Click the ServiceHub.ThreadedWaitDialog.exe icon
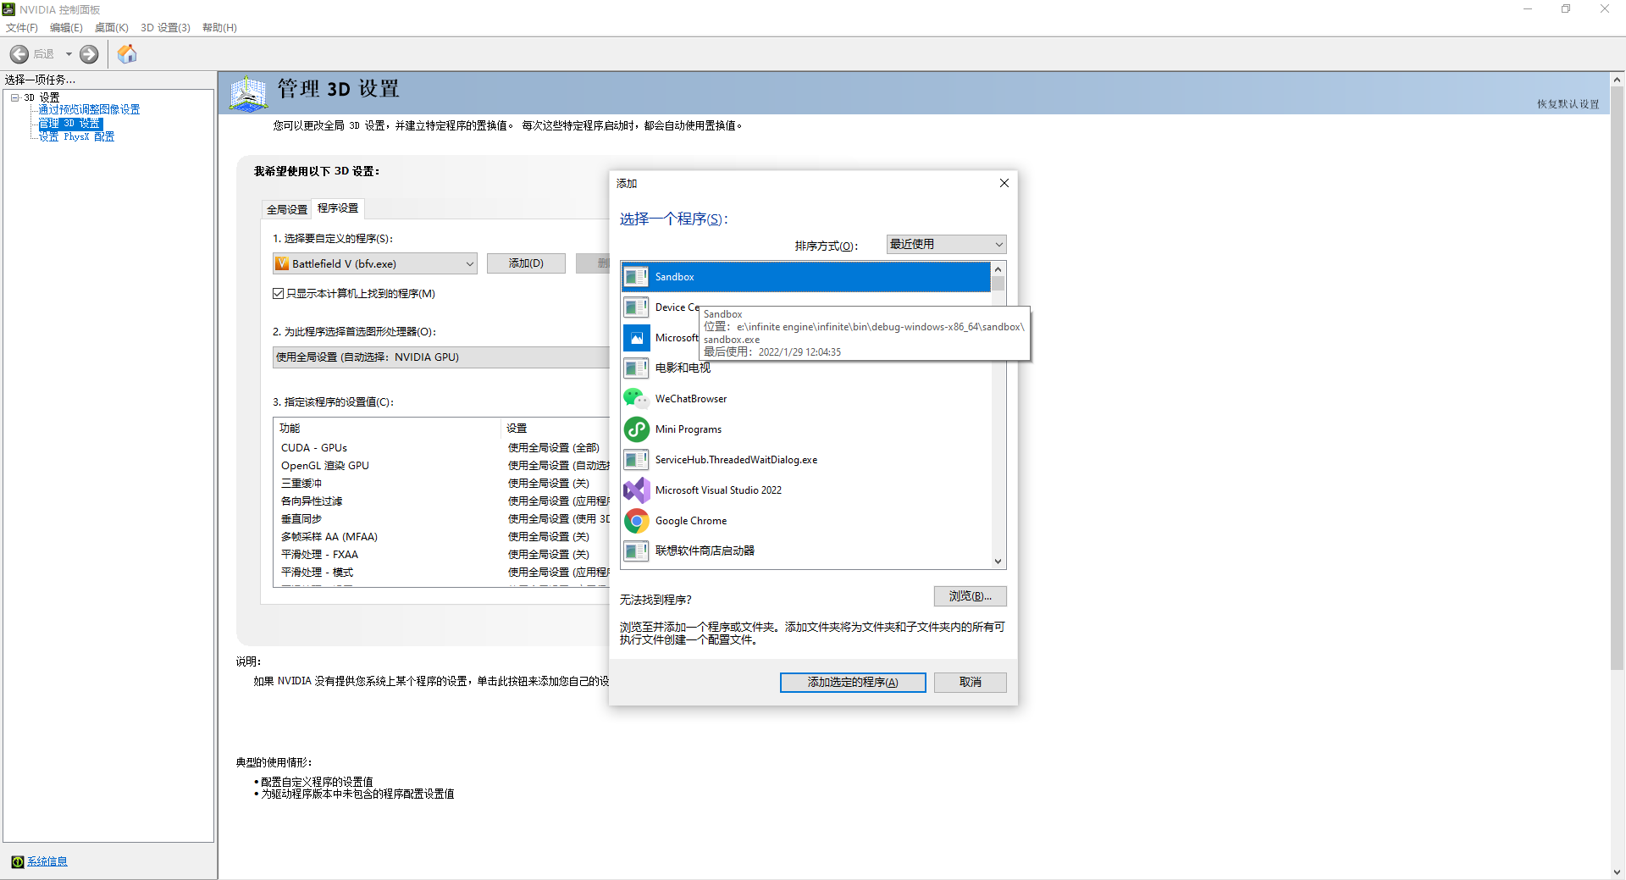 (636, 460)
